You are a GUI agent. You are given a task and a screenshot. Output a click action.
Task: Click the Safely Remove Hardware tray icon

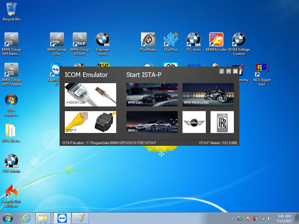[240, 219]
